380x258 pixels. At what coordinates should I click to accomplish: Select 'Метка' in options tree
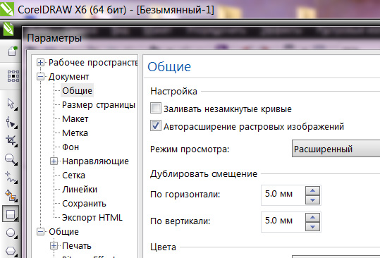75,133
